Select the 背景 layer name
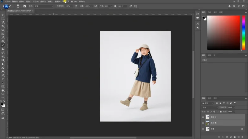The image size is (248, 139). (x=213, y=129)
